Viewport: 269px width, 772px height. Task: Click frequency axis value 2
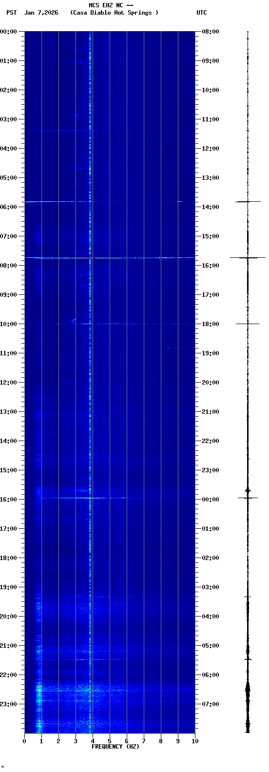(58, 741)
